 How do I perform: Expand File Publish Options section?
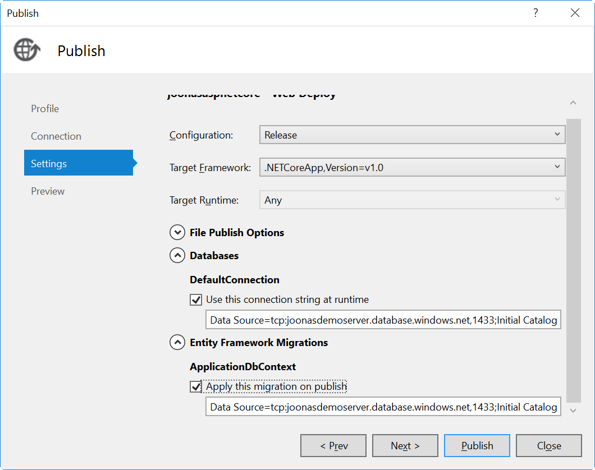tap(177, 232)
